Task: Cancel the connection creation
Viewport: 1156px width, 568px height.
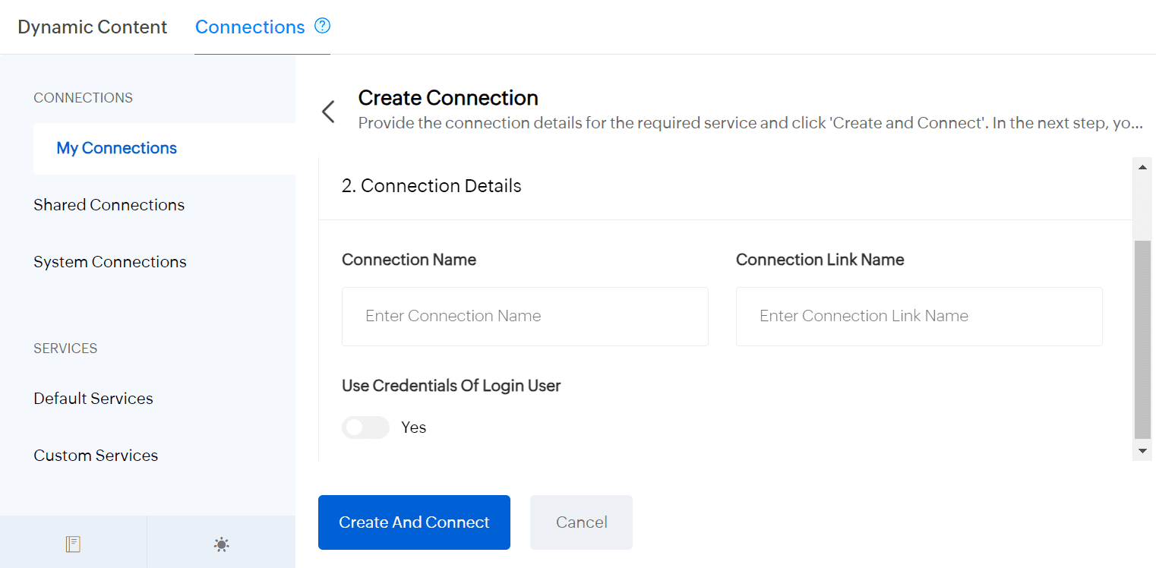Action: click(x=581, y=522)
